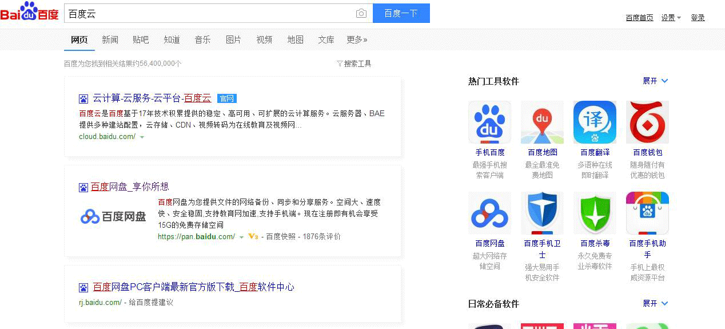Expand 热门工具软件 with 展开
The image size is (725, 329).
pyautogui.click(x=655, y=81)
